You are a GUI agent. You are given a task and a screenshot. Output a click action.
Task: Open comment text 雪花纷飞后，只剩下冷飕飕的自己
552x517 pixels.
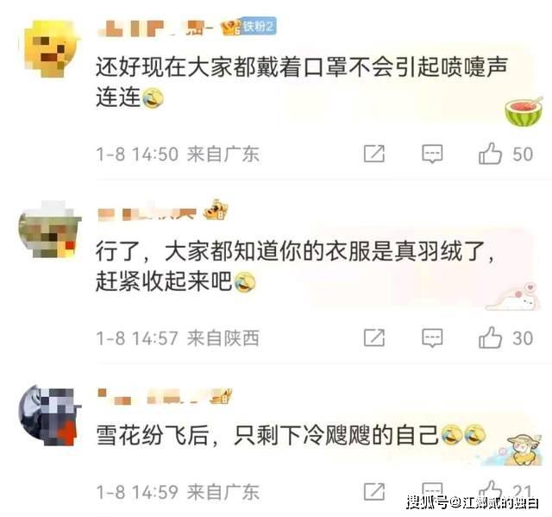coord(267,435)
